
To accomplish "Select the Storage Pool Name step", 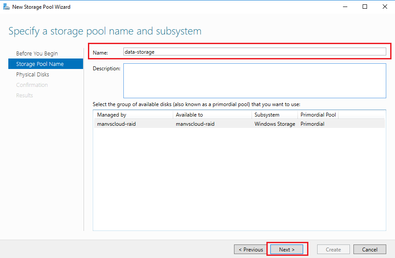I will [x=45, y=64].
